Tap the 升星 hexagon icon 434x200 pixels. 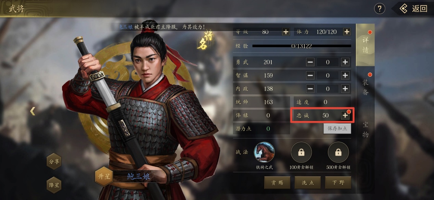point(104,176)
